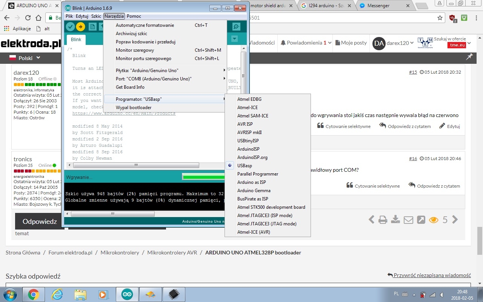Click the print topic icon

pos(383,220)
